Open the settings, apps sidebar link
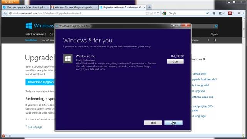The image size is (247, 139). 203,97
